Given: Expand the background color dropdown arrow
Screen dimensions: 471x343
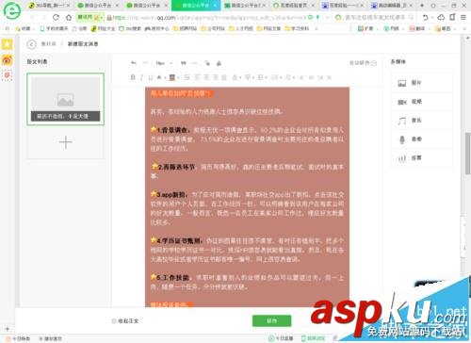Looking at the screenshot, I should (178, 77).
